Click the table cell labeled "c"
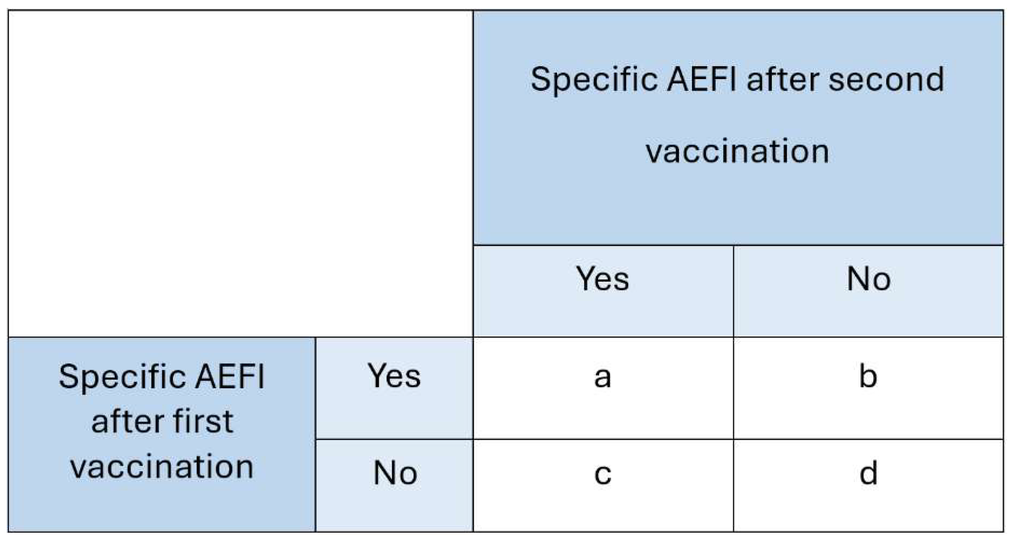The image size is (1013, 540). coord(603,485)
